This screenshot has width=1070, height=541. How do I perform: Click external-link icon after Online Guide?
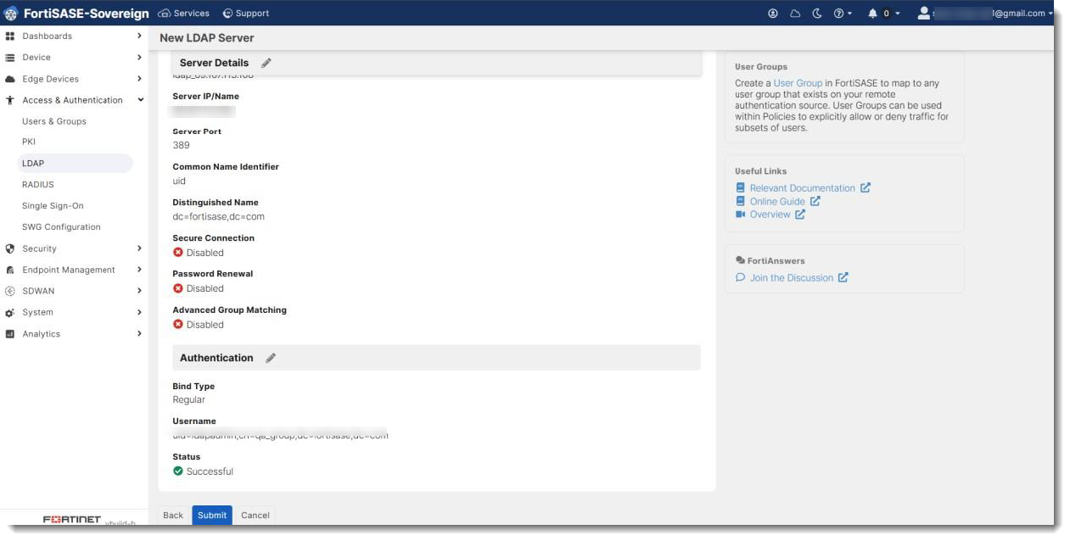pos(815,201)
